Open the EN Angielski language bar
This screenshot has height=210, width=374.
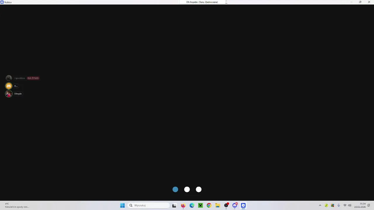point(202,2)
